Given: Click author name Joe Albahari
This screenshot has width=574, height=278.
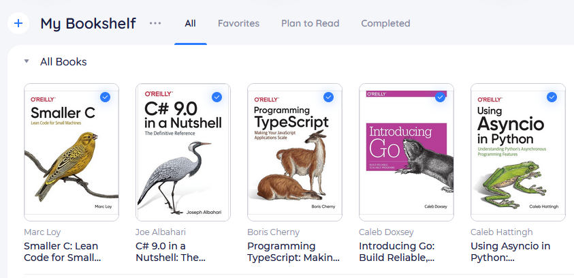Looking at the screenshot, I should pyautogui.click(x=161, y=232).
